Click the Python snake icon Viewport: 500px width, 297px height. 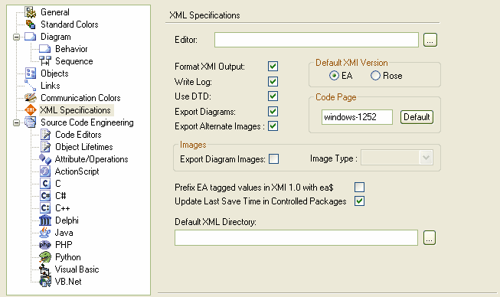(x=45, y=257)
